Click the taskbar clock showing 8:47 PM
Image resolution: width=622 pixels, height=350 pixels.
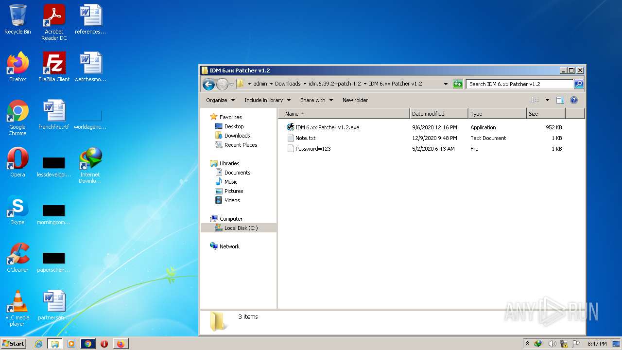597,344
